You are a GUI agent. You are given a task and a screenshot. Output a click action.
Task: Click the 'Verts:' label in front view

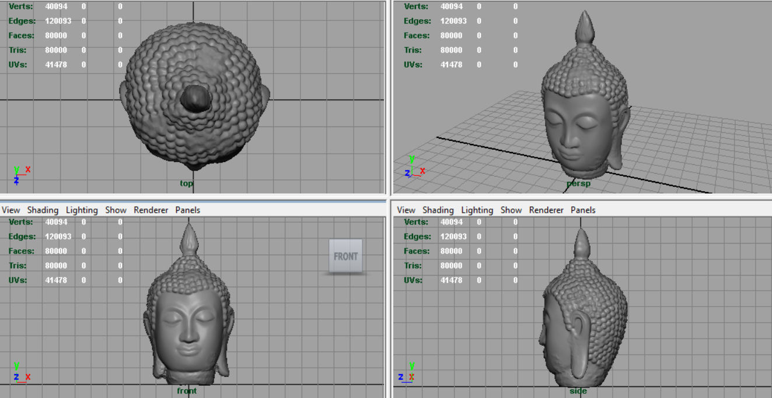click(21, 222)
